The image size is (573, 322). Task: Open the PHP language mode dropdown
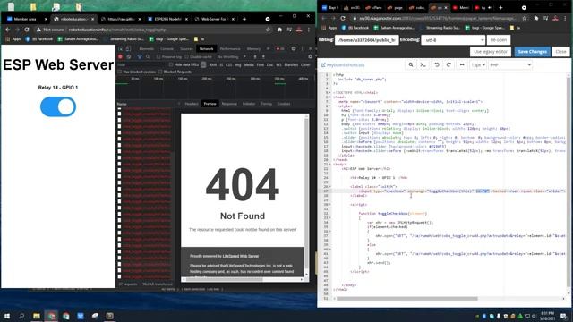pos(510,64)
